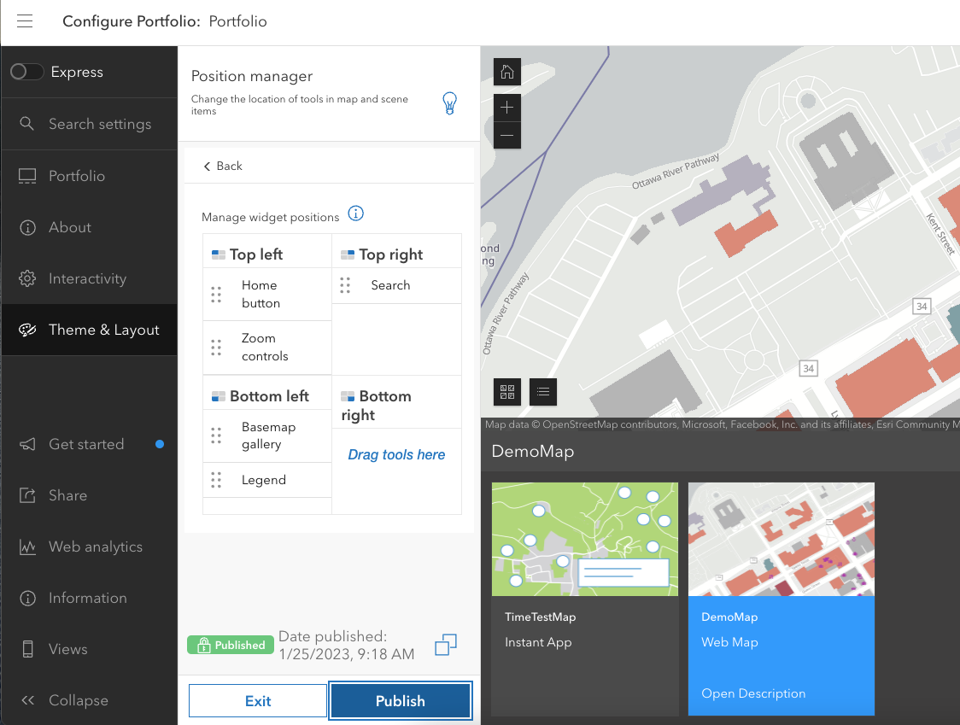Screen dimensions: 960x725
Task: Click the copy icon beside date published
Action: (x=446, y=646)
